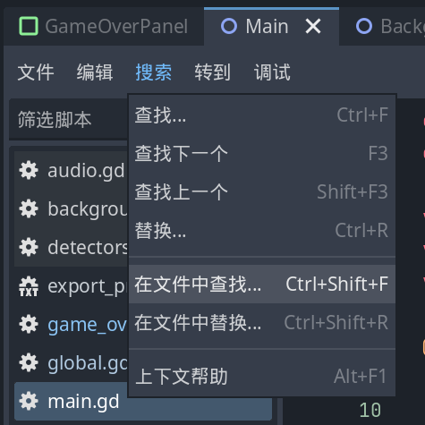Viewport: 425px width, 425px height.
Task: Open the 转到 menu
Action: coord(213,72)
